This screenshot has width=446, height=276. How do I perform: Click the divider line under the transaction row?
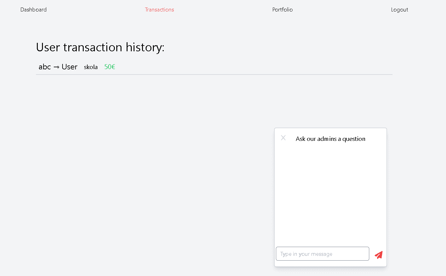tap(214, 74)
